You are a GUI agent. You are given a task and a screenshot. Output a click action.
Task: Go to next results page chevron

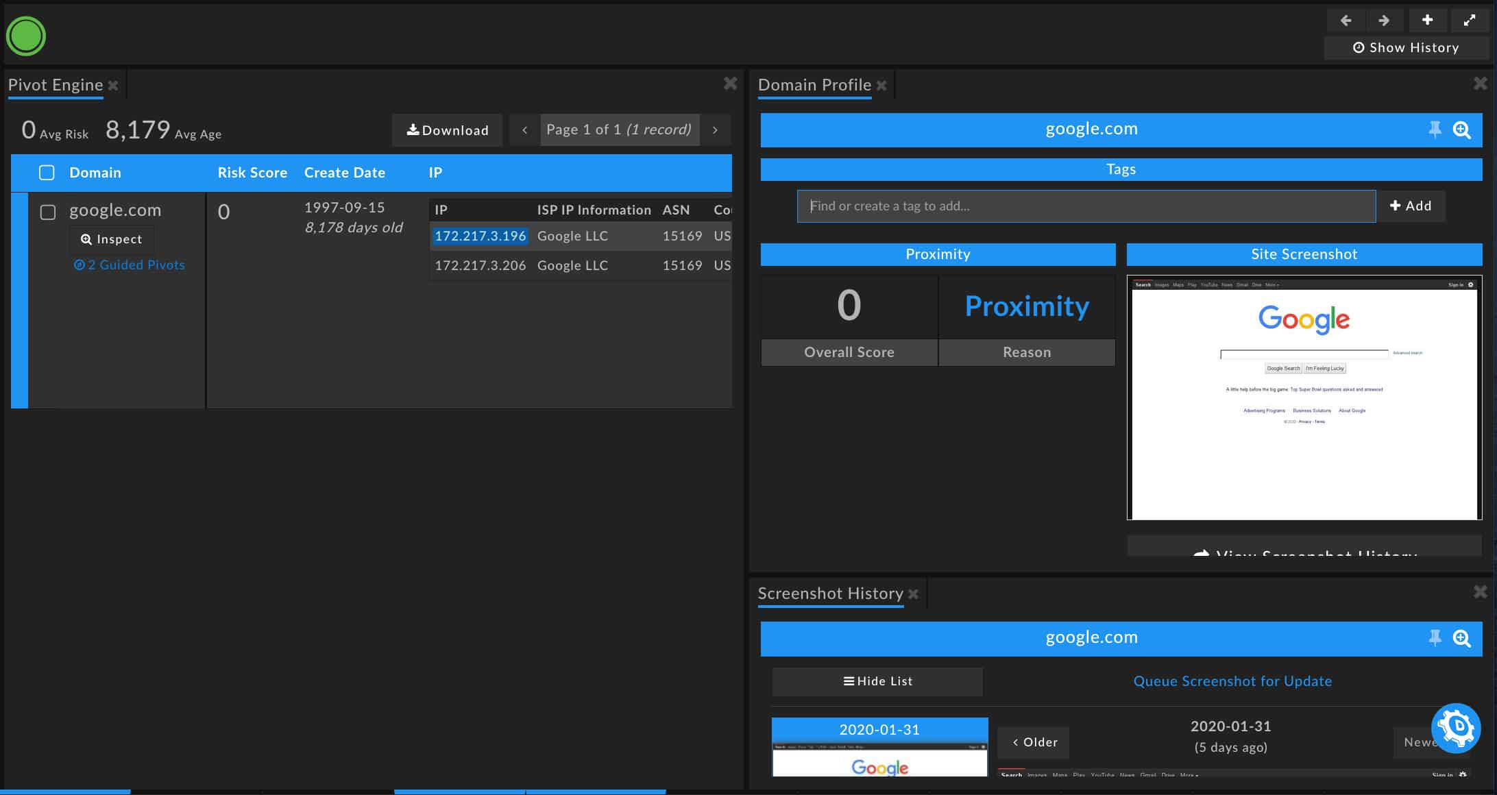(715, 130)
